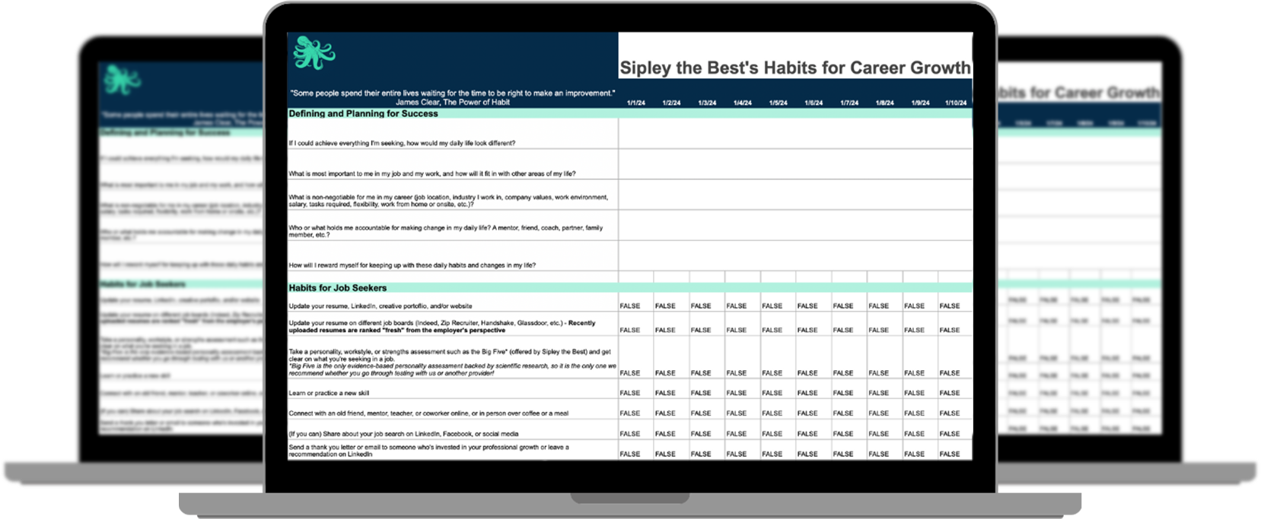The height and width of the screenshot is (519, 1261).
Task: Click the blurred octopus logo on the left laptop
Action: click(x=123, y=80)
